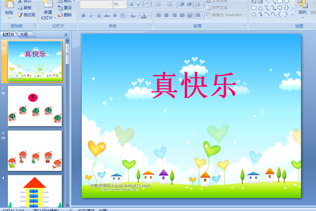Viewport: 316px width, 211px height.
Task: Select the down arrow shape
Action: 286,8
